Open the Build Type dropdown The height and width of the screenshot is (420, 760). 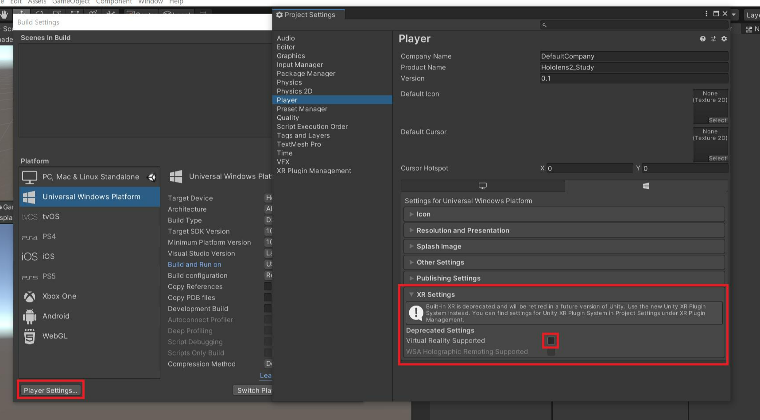pyautogui.click(x=268, y=220)
